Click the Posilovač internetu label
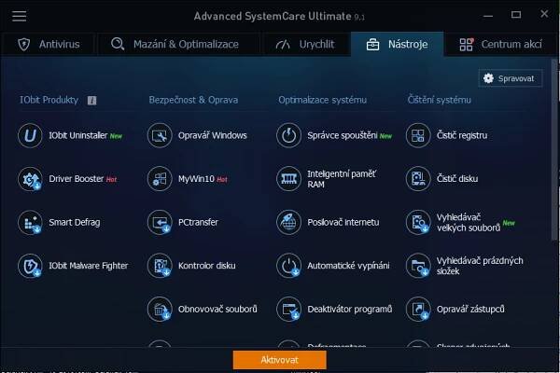Viewport: 560px width, 373px height. (343, 222)
